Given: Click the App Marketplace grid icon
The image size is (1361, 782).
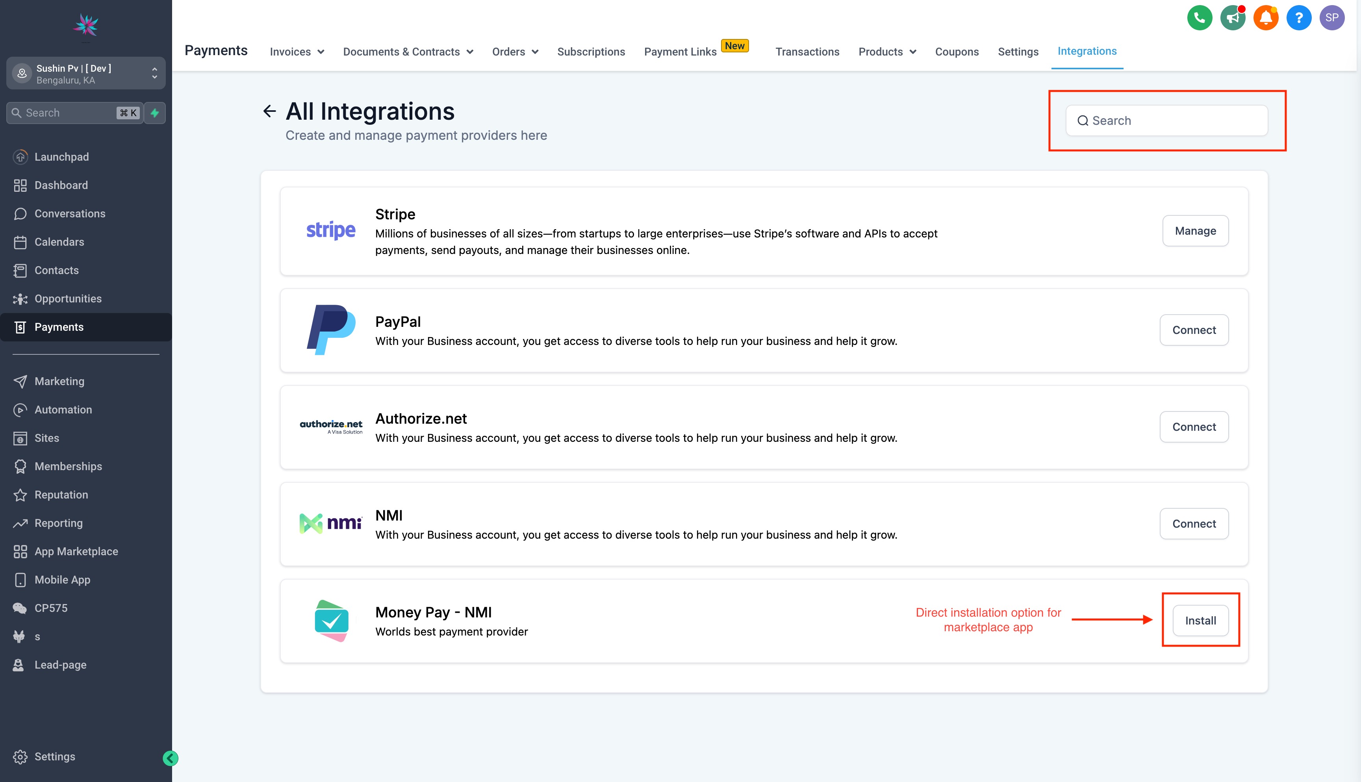Looking at the screenshot, I should 20,552.
